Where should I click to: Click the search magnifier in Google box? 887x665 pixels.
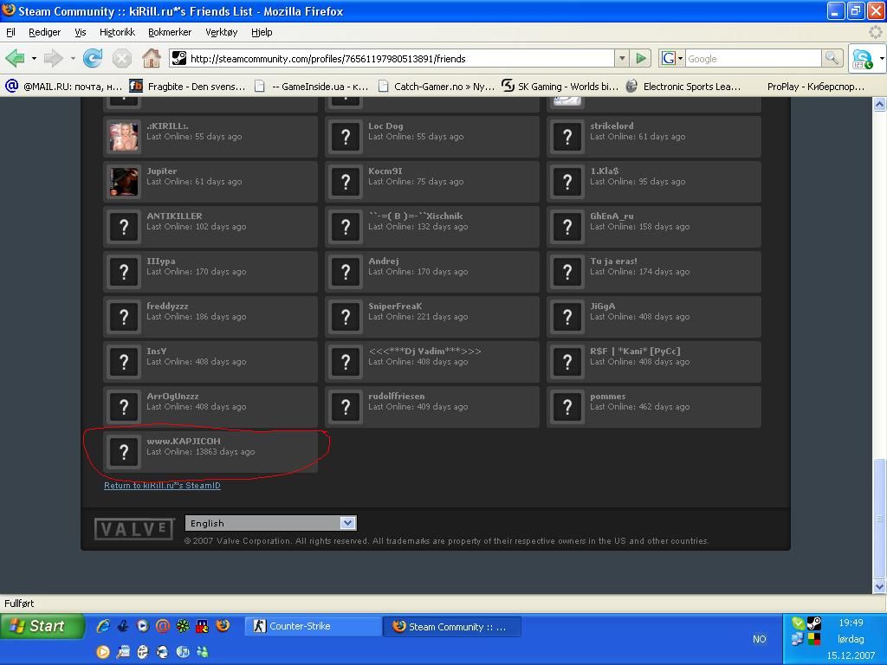pos(832,58)
